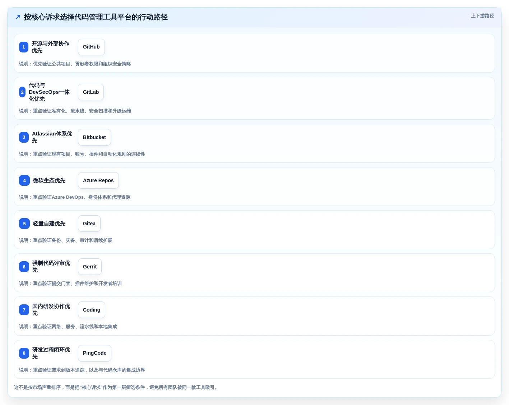This screenshot has width=509, height=405.
Task: Click step number 2 badge
Action: point(22,92)
